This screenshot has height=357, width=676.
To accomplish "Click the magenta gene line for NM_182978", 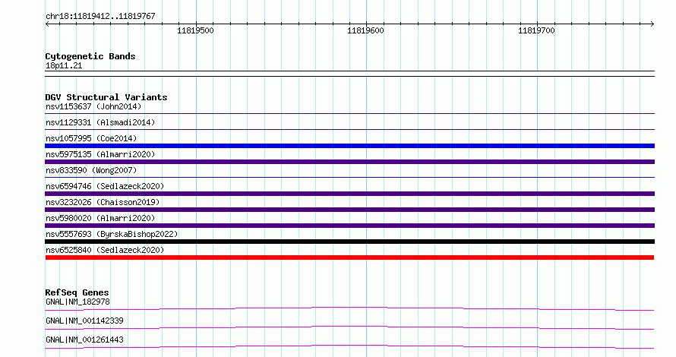I will point(349,308).
